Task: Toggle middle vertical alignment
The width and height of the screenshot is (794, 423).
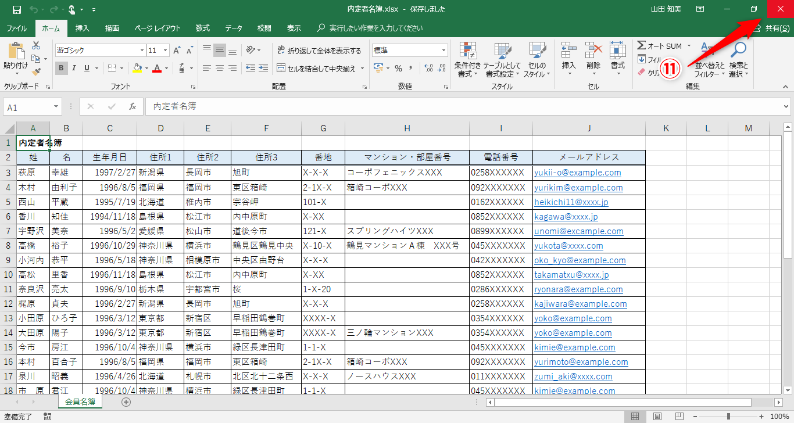Action: (220, 50)
